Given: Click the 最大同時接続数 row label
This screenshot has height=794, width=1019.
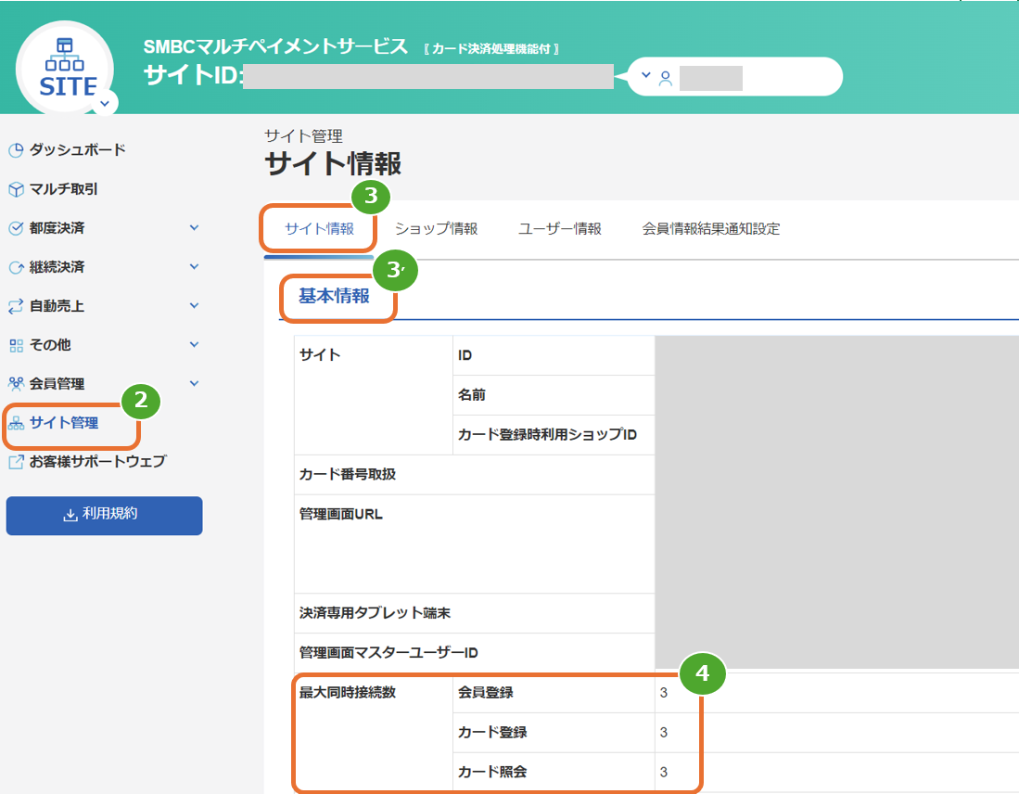Looking at the screenshot, I should tap(347, 693).
